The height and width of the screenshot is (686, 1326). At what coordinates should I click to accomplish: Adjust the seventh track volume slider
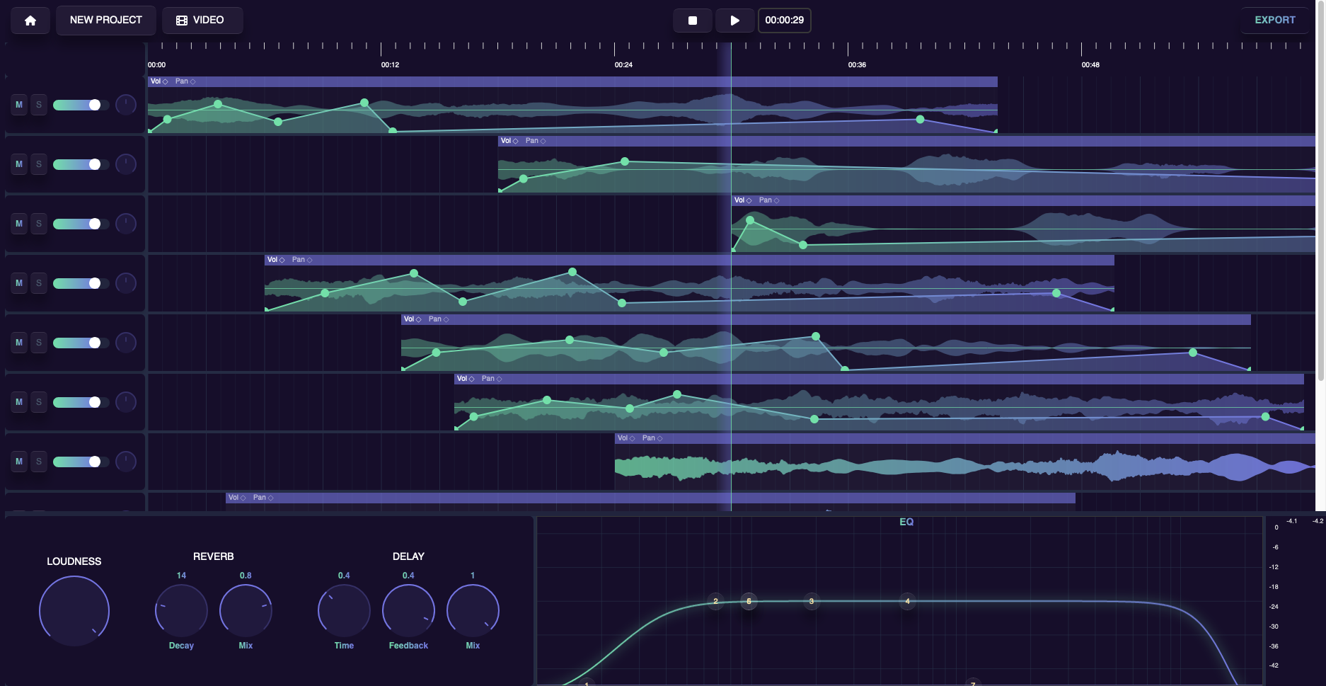[x=81, y=462]
